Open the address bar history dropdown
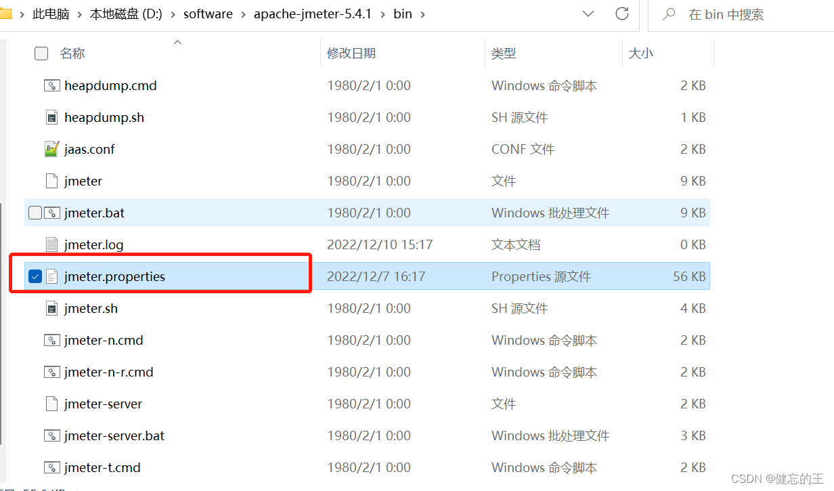The width and height of the screenshot is (834, 491). [x=588, y=14]
